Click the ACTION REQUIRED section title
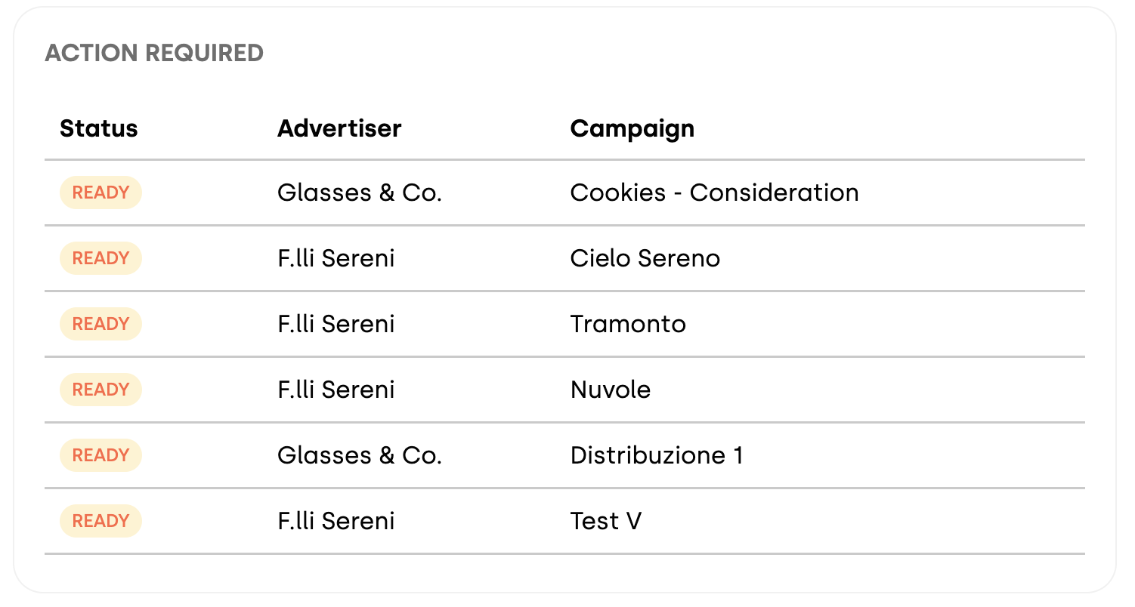The height and width of the screenshot is (607, 1135). 154,53
